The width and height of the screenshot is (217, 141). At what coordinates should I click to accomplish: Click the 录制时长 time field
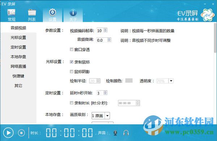[127, 103]
